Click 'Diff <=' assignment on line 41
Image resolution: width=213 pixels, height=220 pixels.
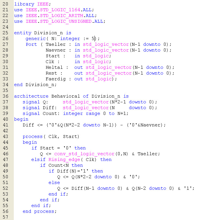coord(33,125)
